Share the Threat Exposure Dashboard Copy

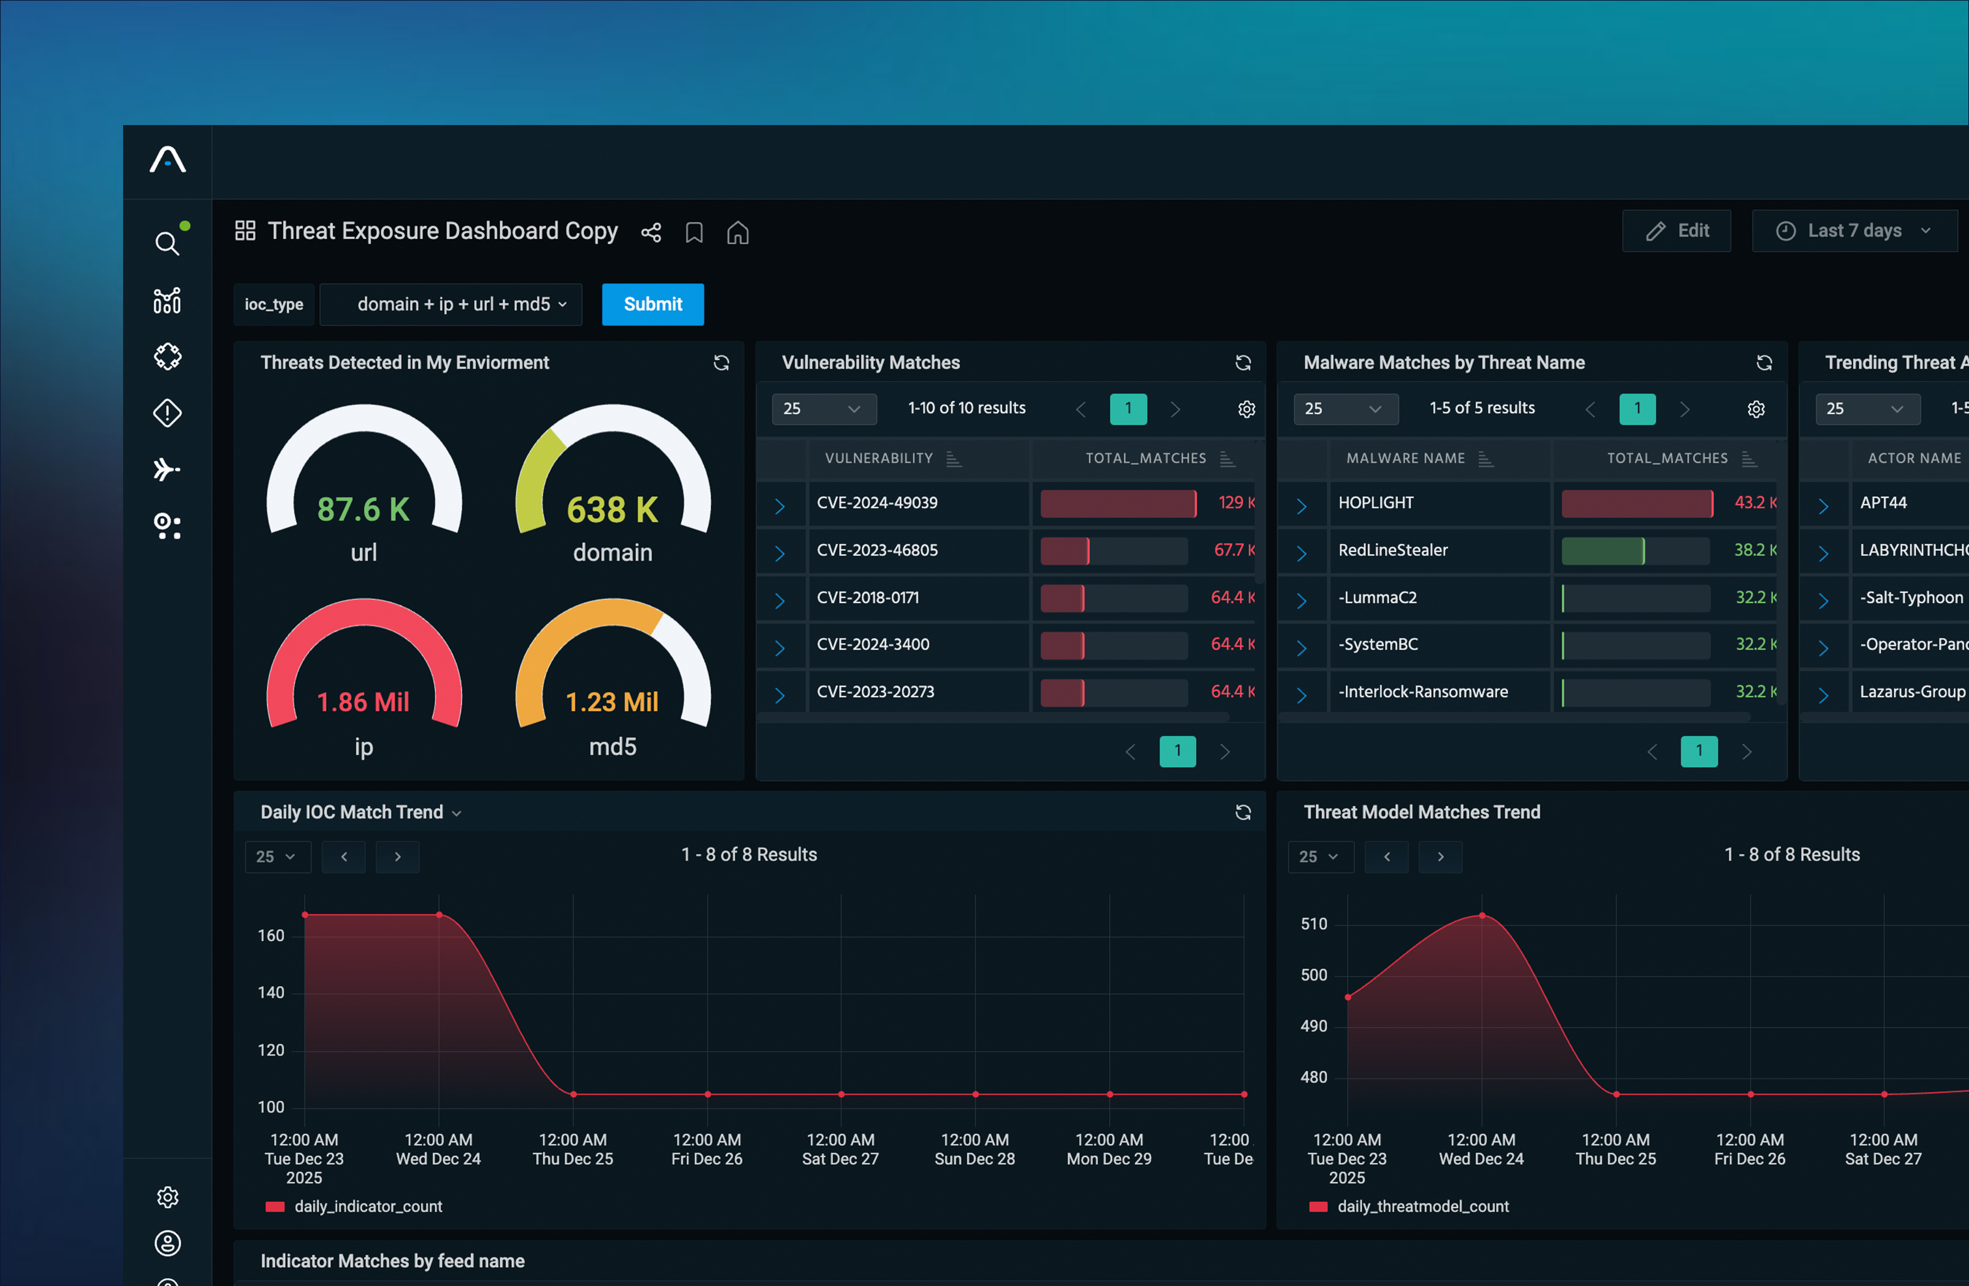tap(651, 232)
